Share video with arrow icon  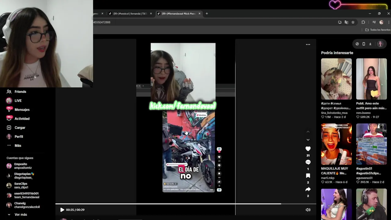pos(308,189)
